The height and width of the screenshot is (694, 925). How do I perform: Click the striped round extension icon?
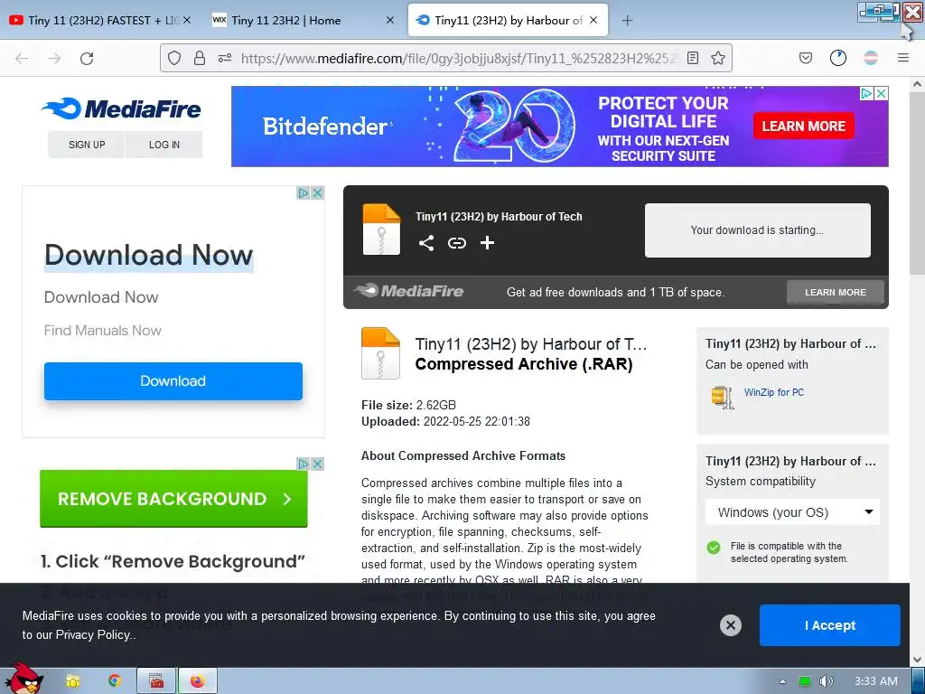[x=870, y=58]
